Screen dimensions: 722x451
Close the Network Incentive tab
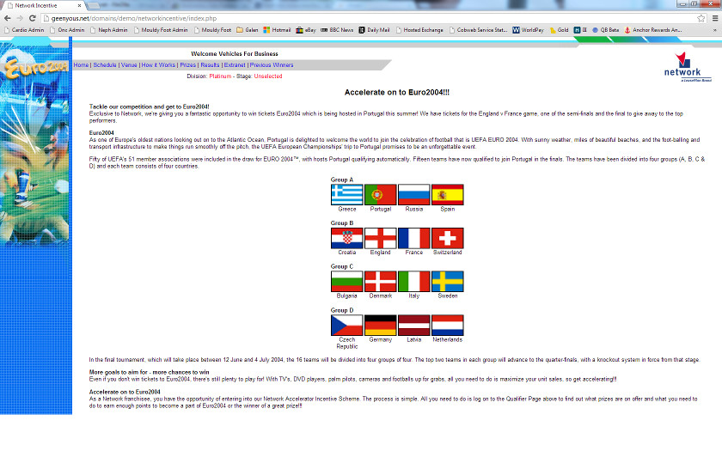point(79,5)
